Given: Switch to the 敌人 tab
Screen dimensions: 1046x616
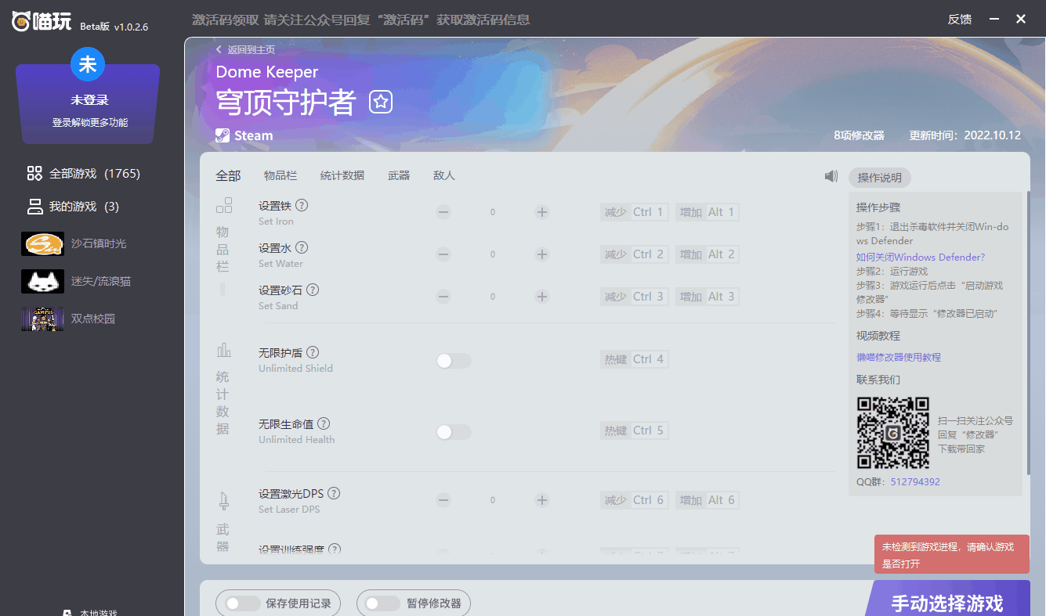Looking at the screenshot, I should click(444, 175).
